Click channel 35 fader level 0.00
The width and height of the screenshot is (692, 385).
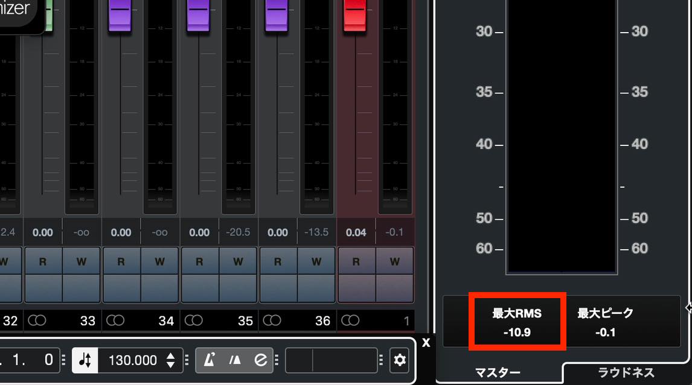[199, 232]
